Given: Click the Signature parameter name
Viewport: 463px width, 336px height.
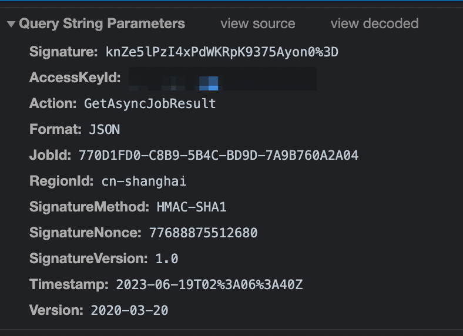Looking at the screenshot, I should point(63,52).
